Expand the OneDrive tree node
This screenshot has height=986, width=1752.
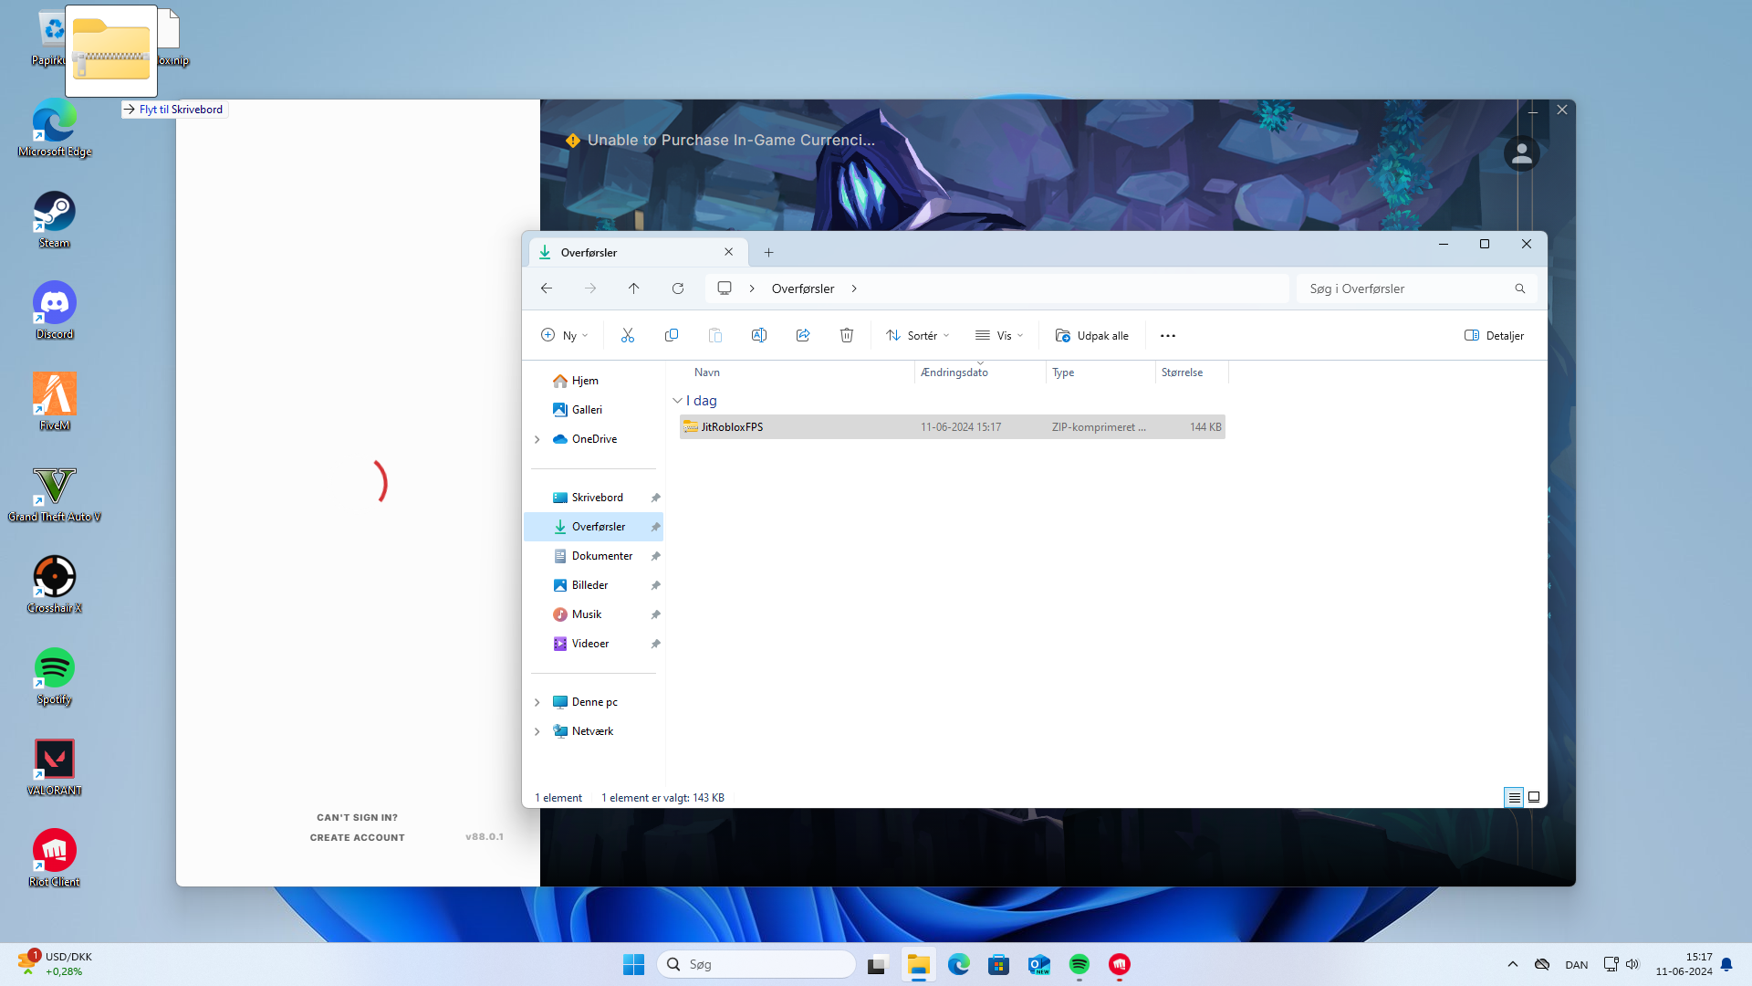(537, 439)
